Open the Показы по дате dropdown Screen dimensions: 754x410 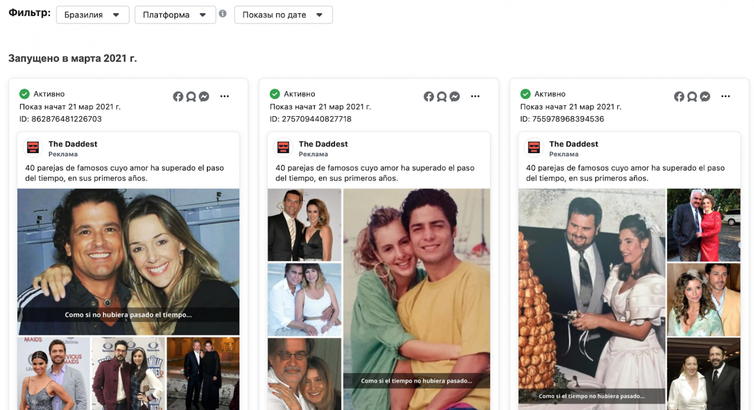point(283,15)
